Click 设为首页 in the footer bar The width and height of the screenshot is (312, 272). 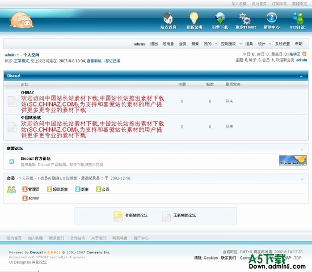(x=14, y=238)
